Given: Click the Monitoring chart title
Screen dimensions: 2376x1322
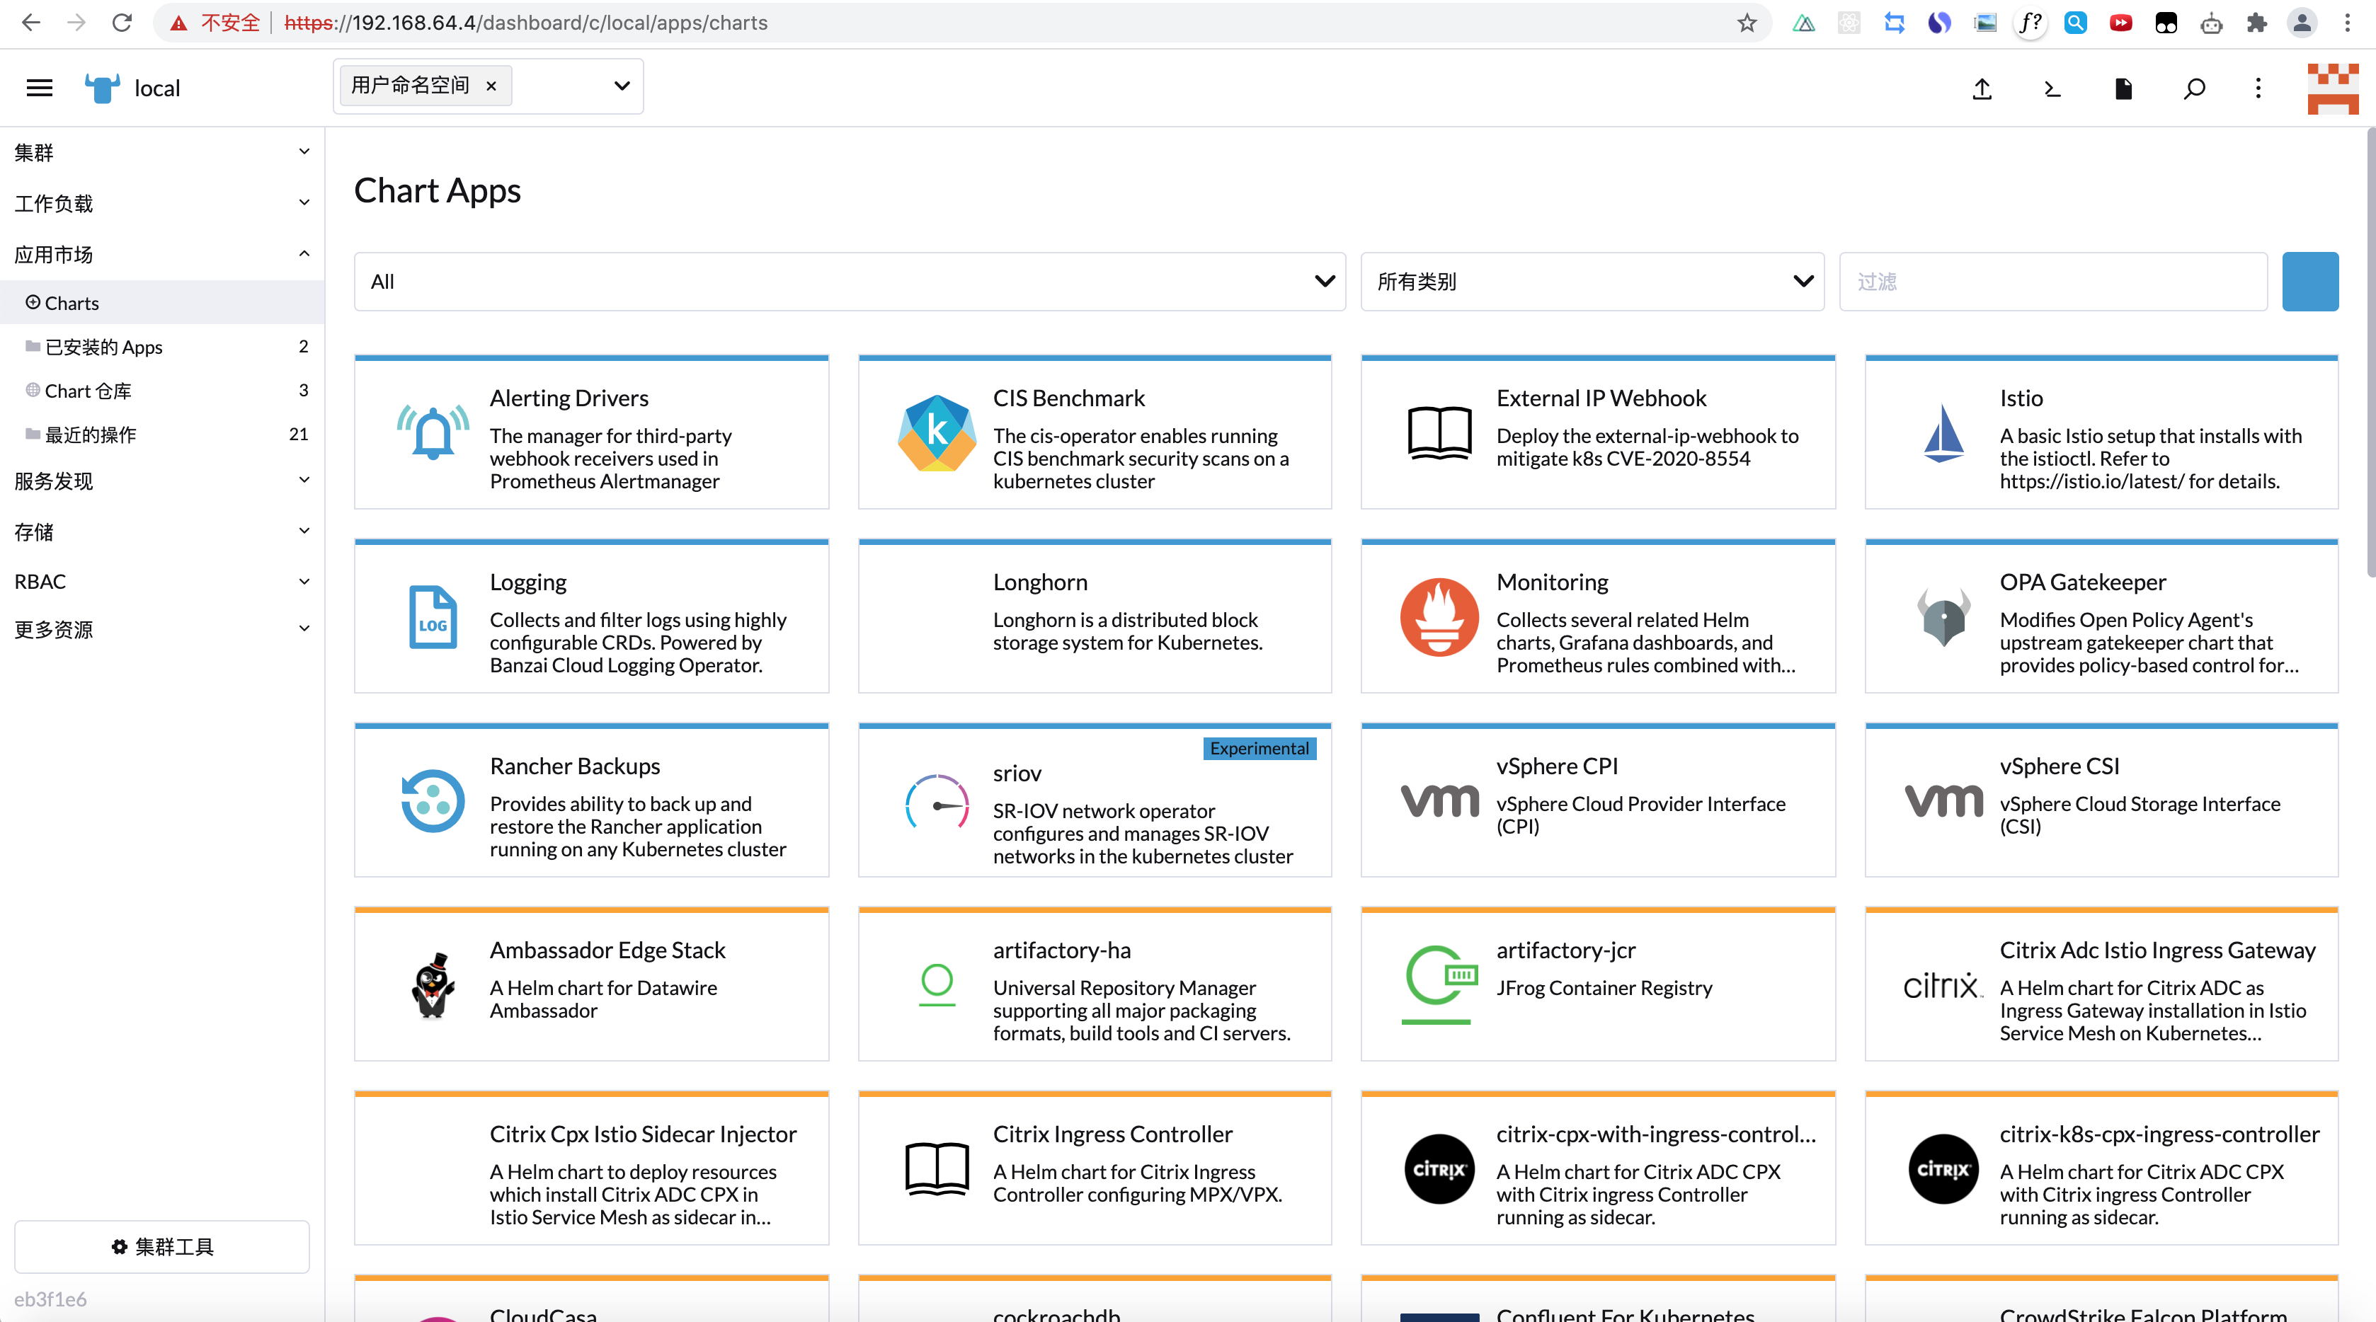Looking at the screenshot, I should pyautogui.click(x=1553, y=582).
